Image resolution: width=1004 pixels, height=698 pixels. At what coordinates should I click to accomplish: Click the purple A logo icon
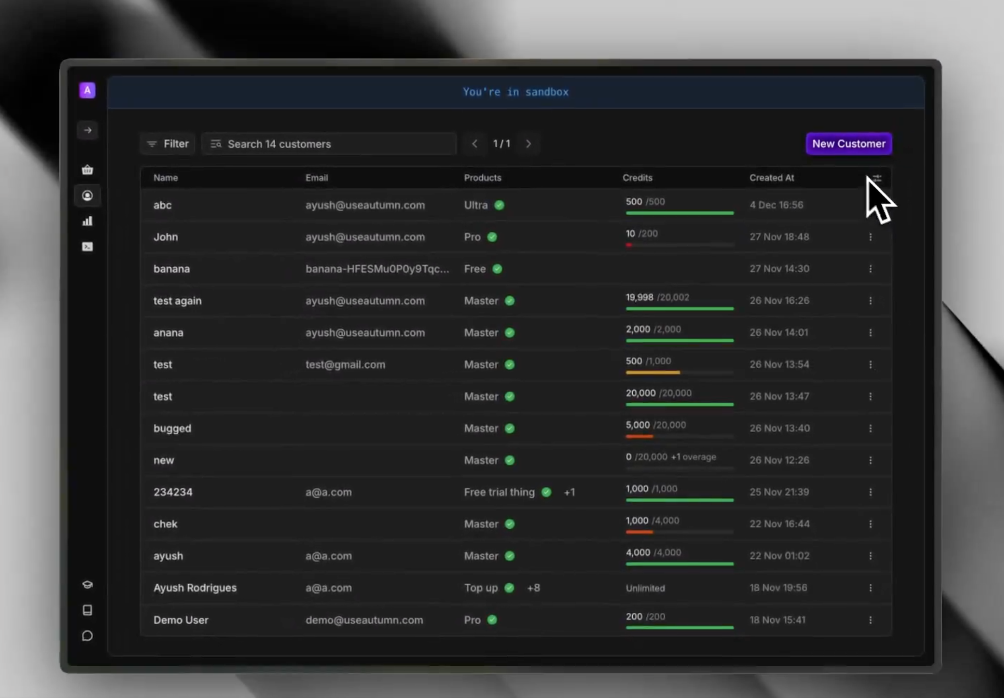[x=87, y=90]
